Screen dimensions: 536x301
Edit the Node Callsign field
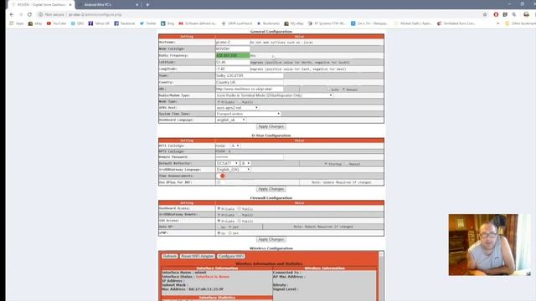coord(233,48)
